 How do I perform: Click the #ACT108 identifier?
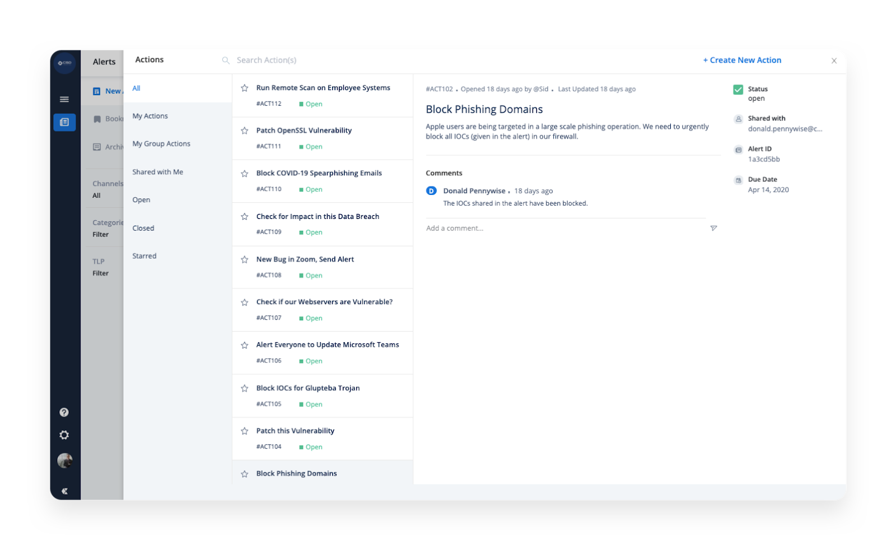(269, 275)
